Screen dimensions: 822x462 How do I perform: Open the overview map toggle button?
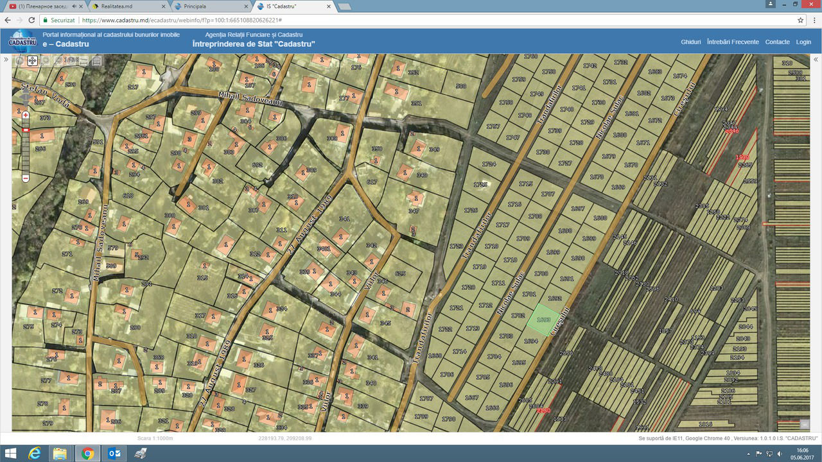[x=804, y=424]
